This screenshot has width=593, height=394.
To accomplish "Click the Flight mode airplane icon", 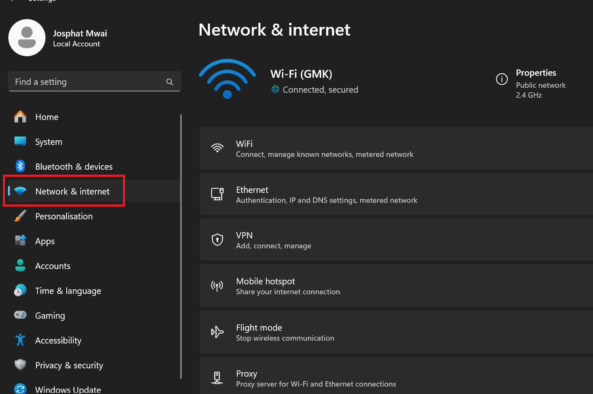I will coord(217,332).
